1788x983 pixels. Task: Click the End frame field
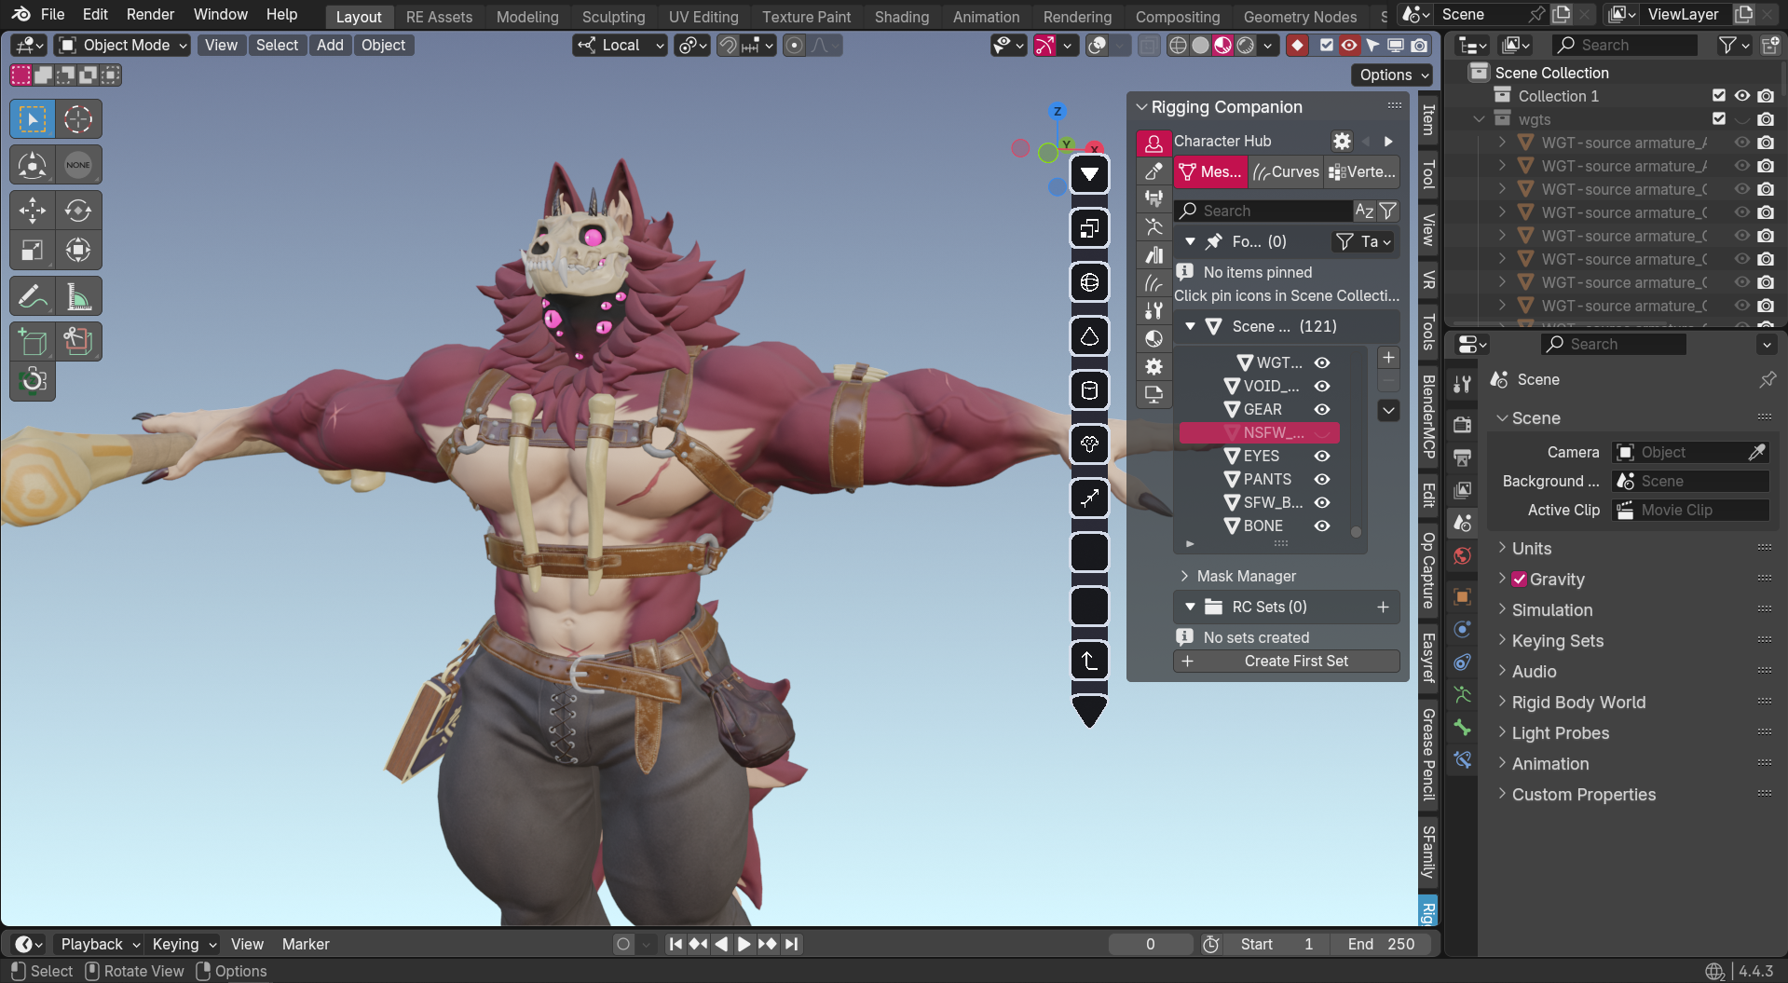(x=1383, y=944)
